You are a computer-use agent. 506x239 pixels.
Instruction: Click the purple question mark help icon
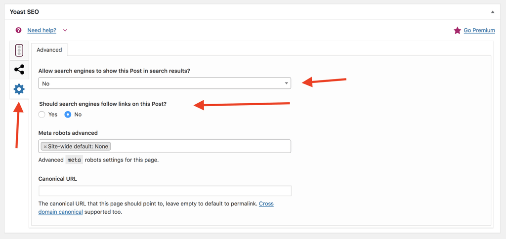point(18,30)
